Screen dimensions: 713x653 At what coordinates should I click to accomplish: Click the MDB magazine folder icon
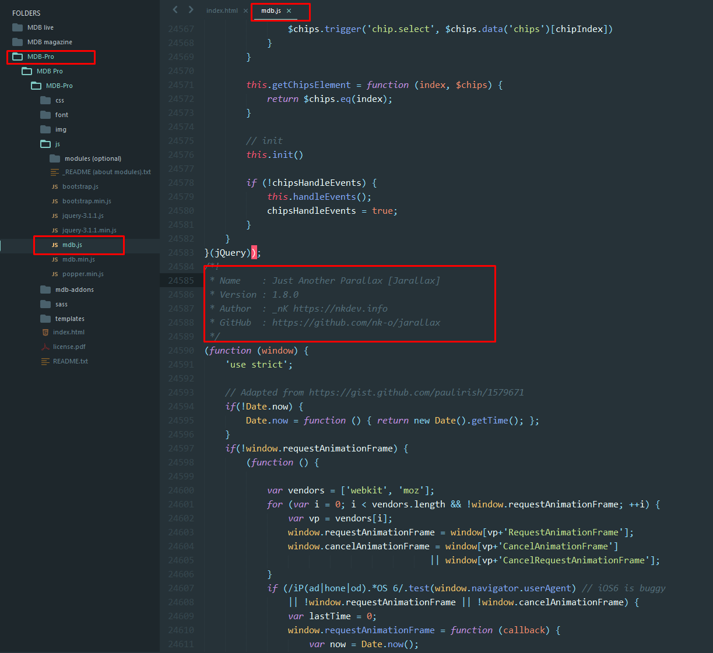(x=17, y=42)
